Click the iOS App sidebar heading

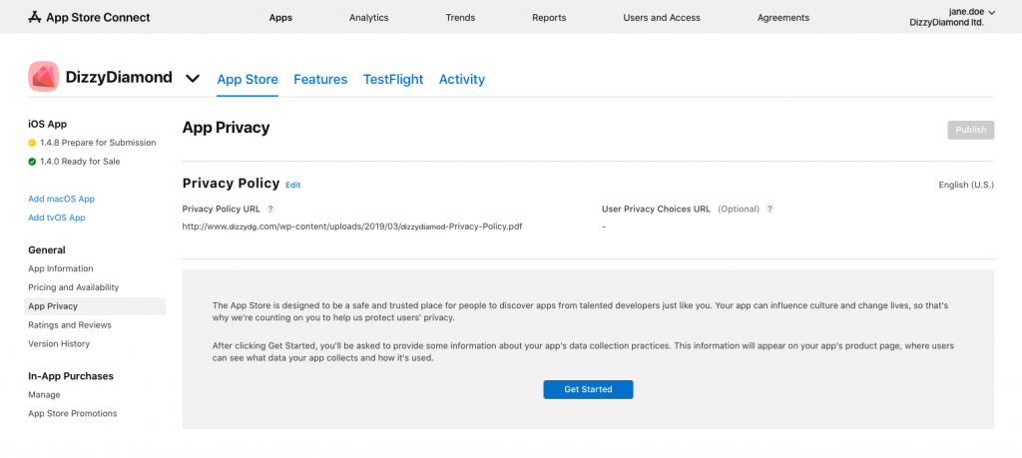(x=48, y=124)
